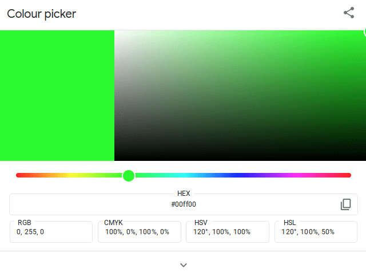This screenshot has width=366, height=276.
Task: Click the HSV value field
Action: coord(228,232)
